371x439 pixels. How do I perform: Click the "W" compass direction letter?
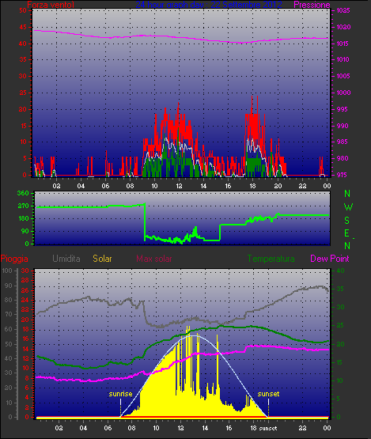pos(348,207)
